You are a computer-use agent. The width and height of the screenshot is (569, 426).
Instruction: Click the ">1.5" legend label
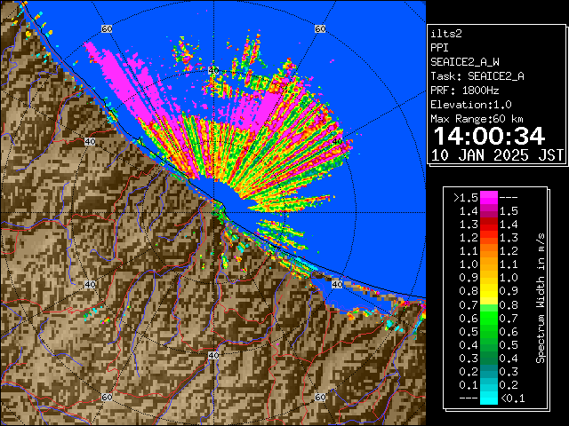click(466, 198)
